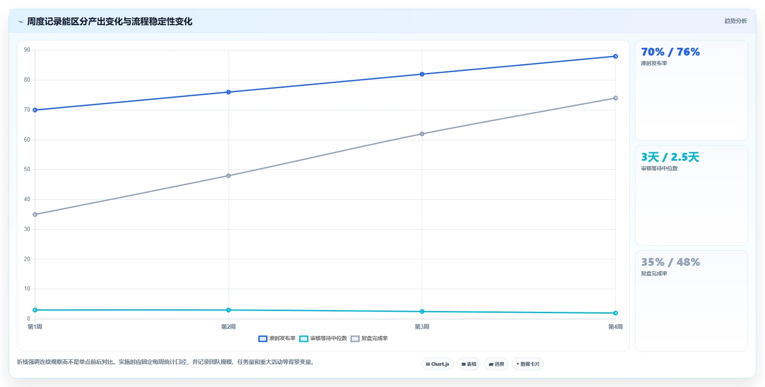Click the 30 y-axis tick label
The height and width of the screenshot is (387, 765).
pyautogui.click(x=27, y=229)
